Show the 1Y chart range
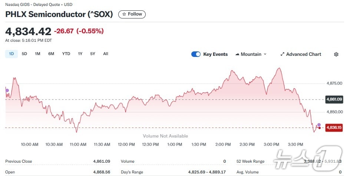 tap(80, 54)
